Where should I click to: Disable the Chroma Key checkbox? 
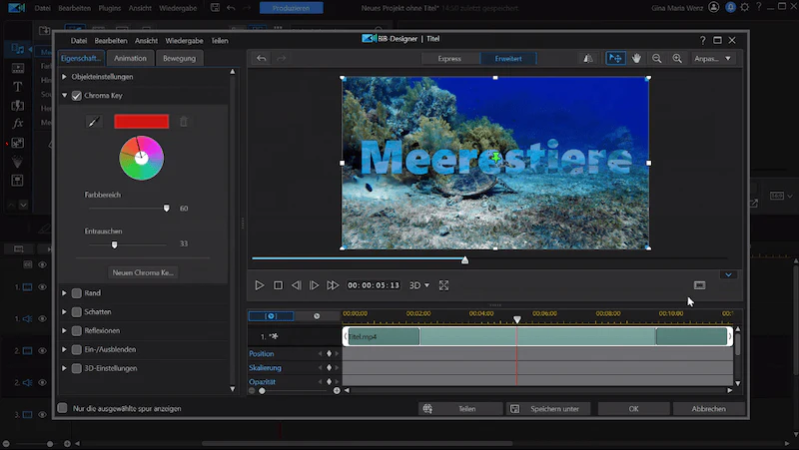(77, 96)
